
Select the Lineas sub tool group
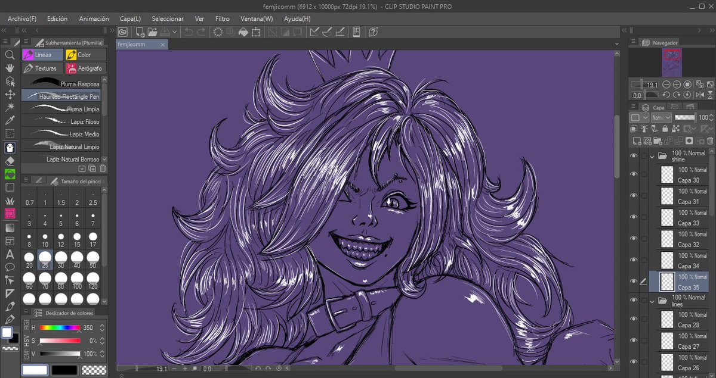pyautogui.click(x=42, y=55)
